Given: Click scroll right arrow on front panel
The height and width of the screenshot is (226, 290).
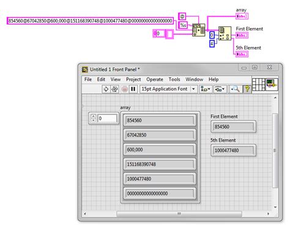Looking at the screenshot, I should click(268, 214).
